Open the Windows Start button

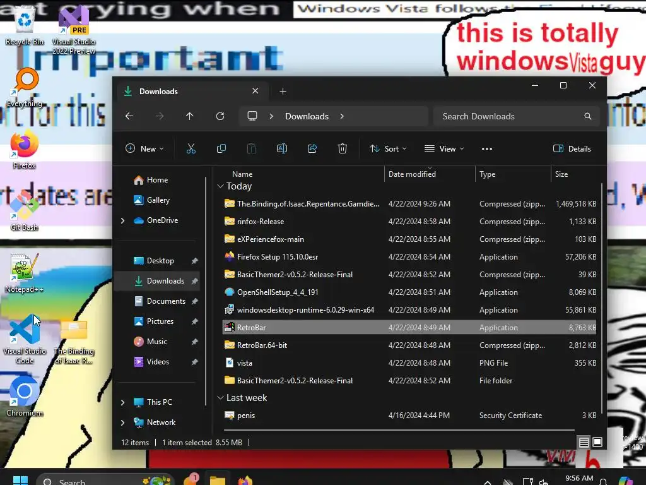[20, 481]
